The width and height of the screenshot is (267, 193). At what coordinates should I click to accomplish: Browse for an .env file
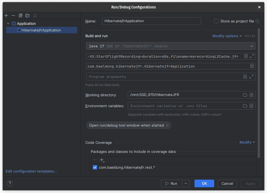[x=245, y=106]
